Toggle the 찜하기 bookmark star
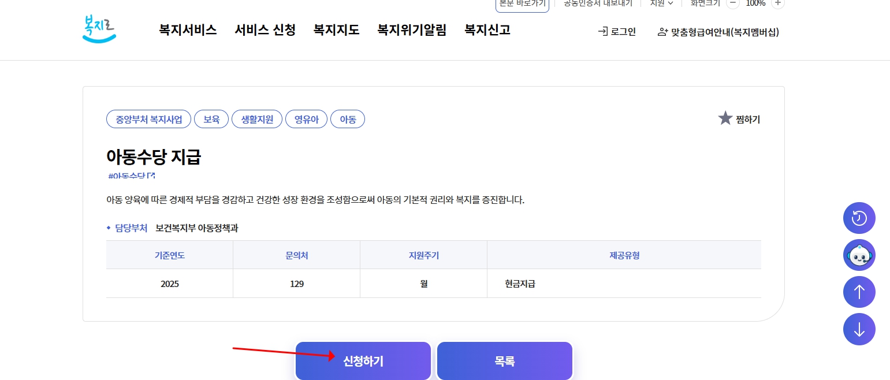 pos(725,117)
